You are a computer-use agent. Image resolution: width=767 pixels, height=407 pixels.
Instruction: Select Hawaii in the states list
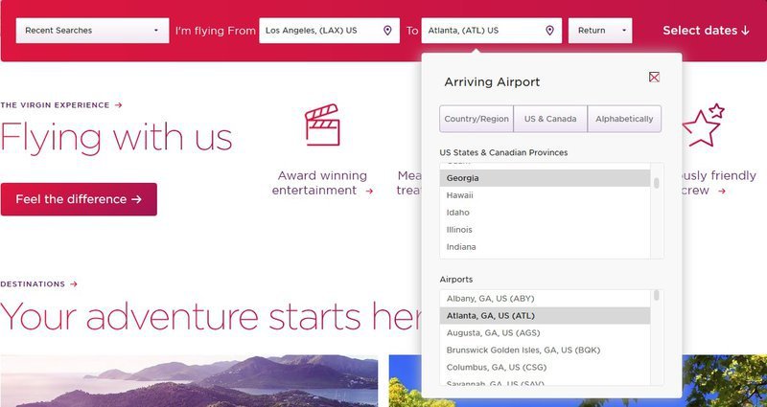point(545,195)
